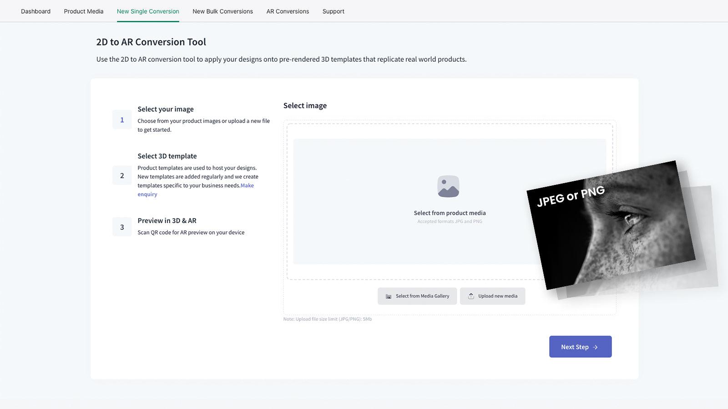Click the Select from Media Gallery button
The image size is (728, 409).
coord(417,296)
